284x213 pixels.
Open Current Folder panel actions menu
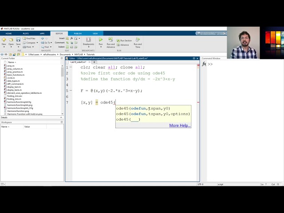click(x=62, y=58)
